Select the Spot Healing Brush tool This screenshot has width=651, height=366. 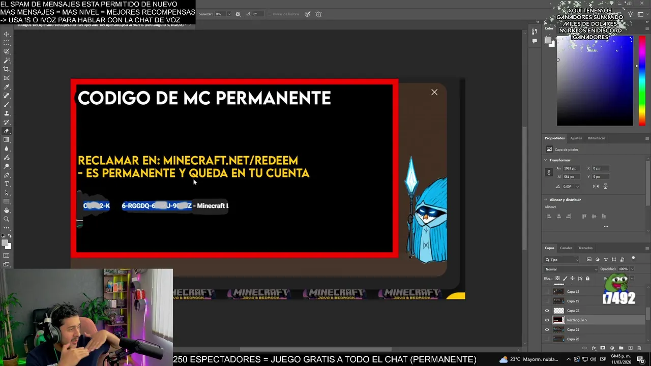pos(7,96)
